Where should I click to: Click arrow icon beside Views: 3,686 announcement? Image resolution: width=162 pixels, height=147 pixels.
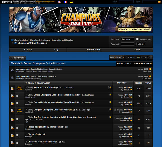point(150,76)
